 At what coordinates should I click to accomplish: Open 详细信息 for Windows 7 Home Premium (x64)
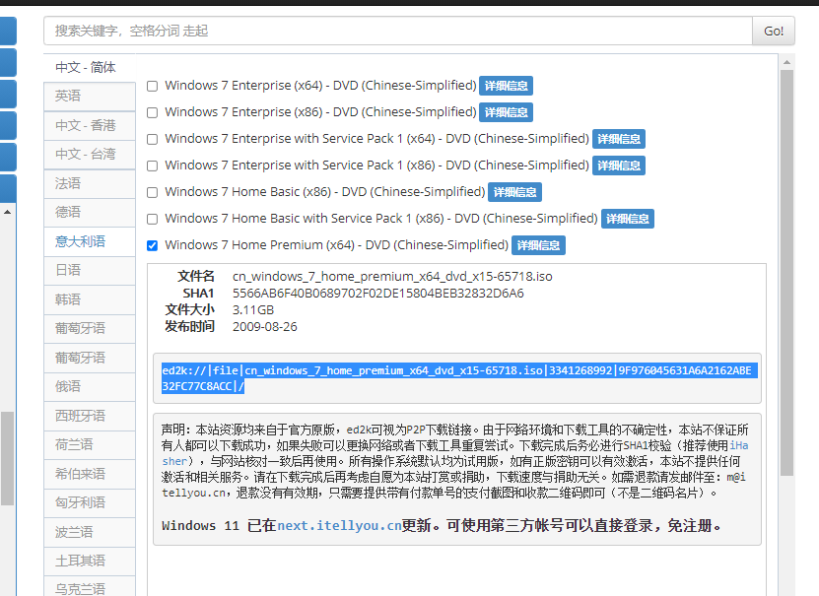(538, 245)
